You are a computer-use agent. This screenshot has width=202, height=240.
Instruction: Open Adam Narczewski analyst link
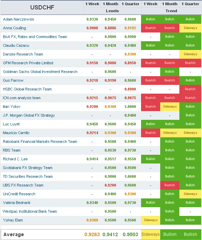coord(18,19)
